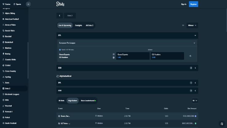Click the Odds column header
Screen dimensions: 227x128
166,108
